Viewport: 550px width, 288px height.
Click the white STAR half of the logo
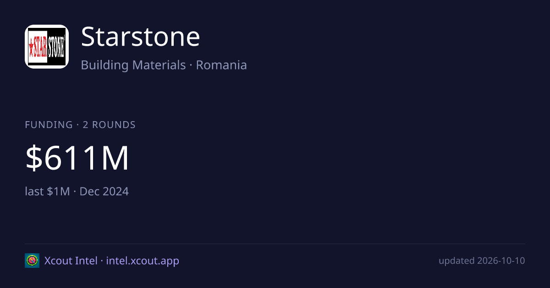click(x=38, y=47)
